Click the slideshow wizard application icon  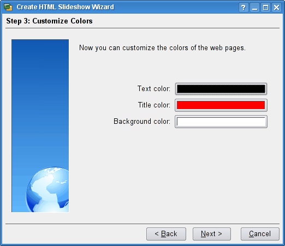8,7
